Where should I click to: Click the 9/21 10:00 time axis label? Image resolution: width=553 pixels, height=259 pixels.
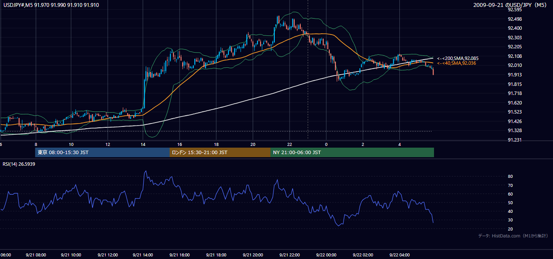point(72,255)
